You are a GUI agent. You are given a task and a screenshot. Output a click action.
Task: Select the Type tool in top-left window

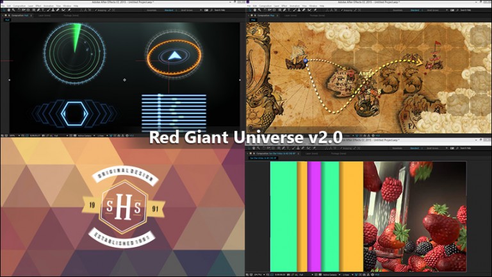43,10
